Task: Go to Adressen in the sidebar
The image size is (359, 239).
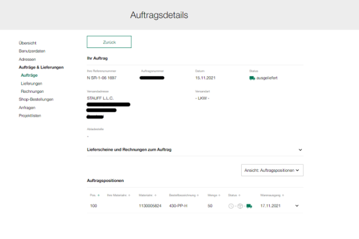Action: click(x=27, y=60)
